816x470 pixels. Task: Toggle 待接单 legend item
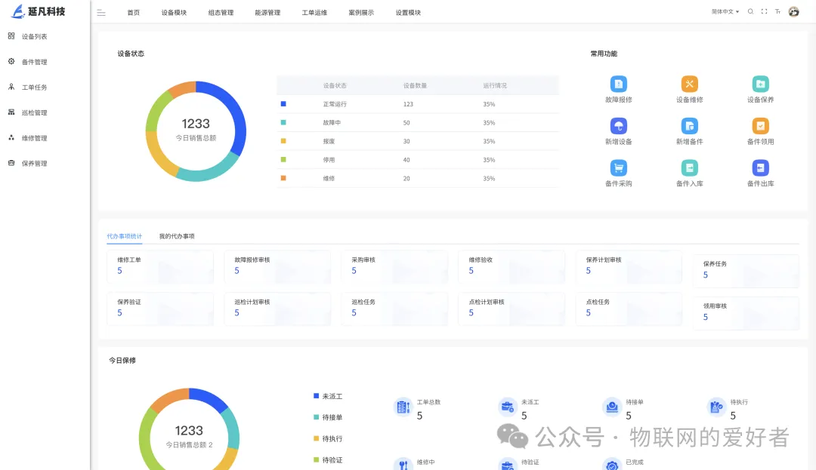(328, 417)
